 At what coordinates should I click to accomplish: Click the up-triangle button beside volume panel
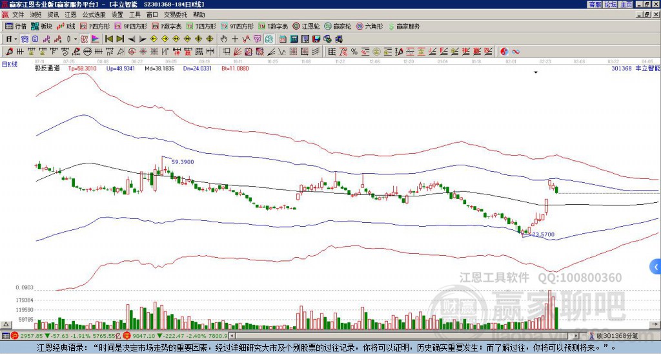click(x=6, y=324)
